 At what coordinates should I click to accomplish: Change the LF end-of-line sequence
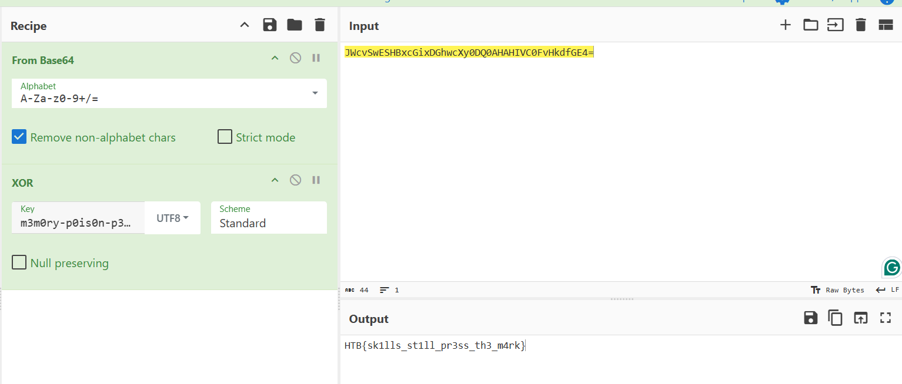tap(887, 290)
